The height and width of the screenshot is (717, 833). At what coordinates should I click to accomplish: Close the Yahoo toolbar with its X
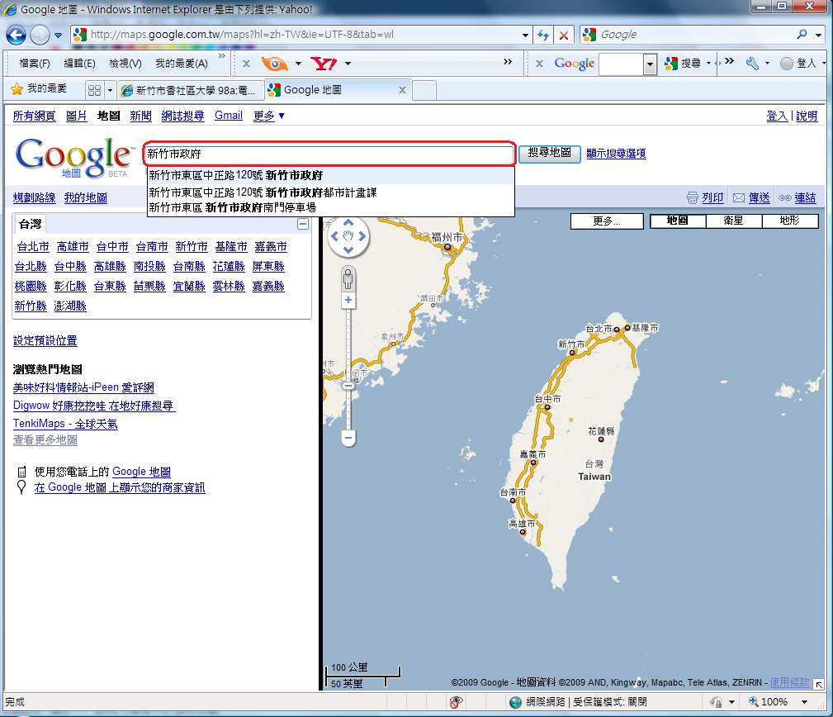(246, 64)
